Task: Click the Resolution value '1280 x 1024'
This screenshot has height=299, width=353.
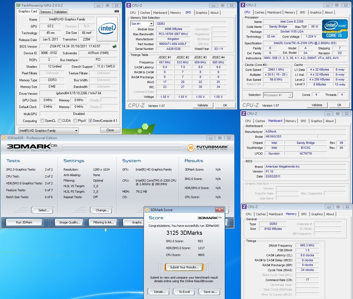Action: tap(101, 169)
